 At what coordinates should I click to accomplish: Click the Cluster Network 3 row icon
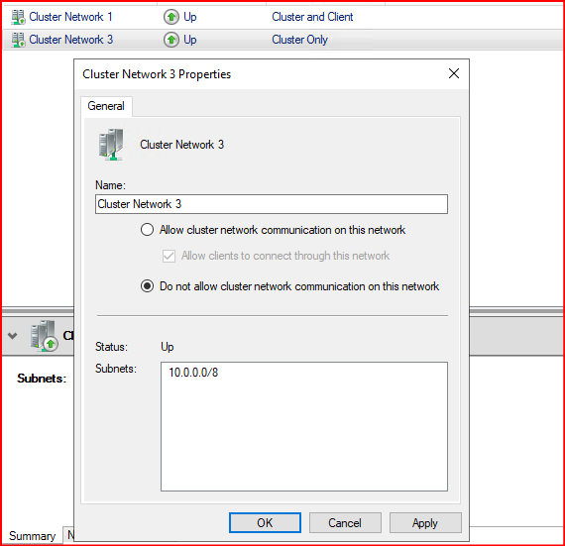click(x=18, y=40)
